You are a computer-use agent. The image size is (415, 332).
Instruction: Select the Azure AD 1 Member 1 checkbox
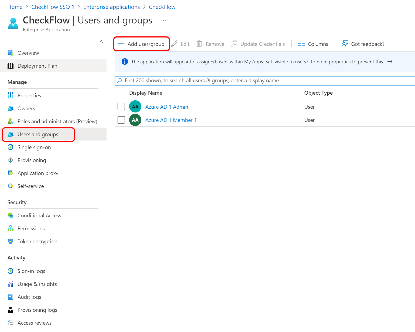click(121, 120)
